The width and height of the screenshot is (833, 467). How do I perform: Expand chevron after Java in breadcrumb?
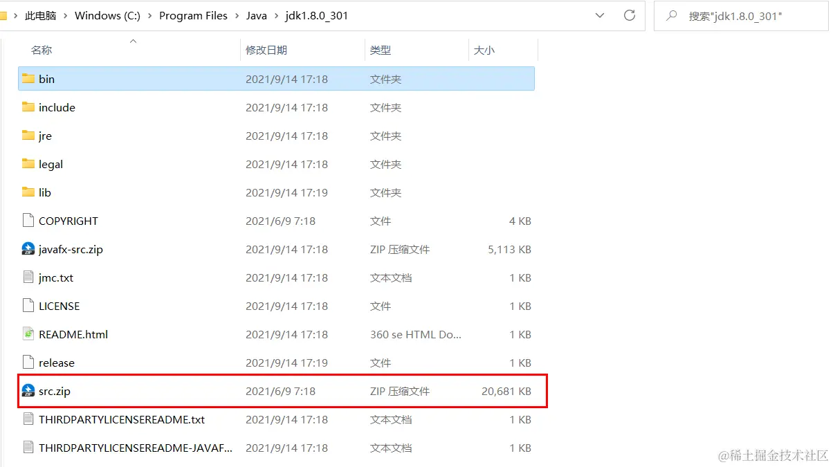(276, 15)
